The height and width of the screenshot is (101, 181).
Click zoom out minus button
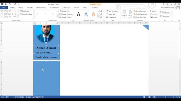[158, 97]
